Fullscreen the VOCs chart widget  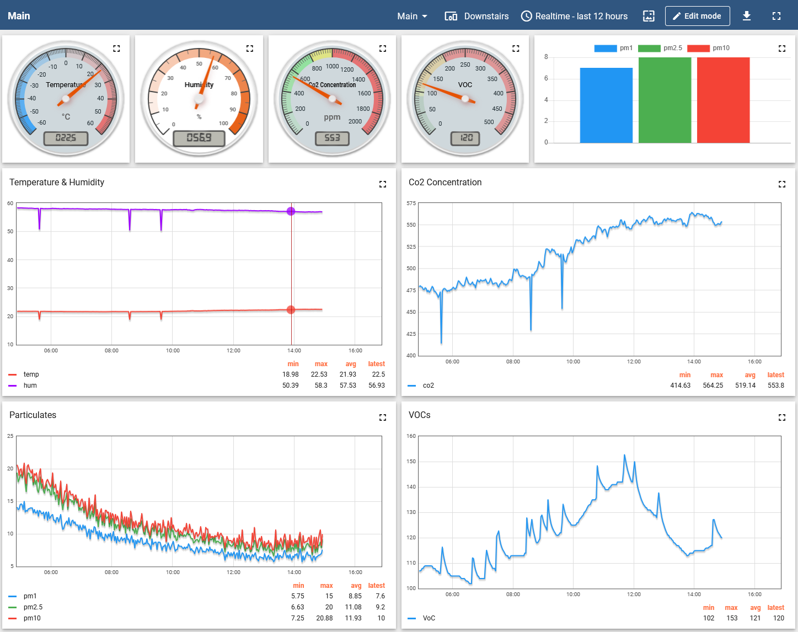tap(781, 417)
